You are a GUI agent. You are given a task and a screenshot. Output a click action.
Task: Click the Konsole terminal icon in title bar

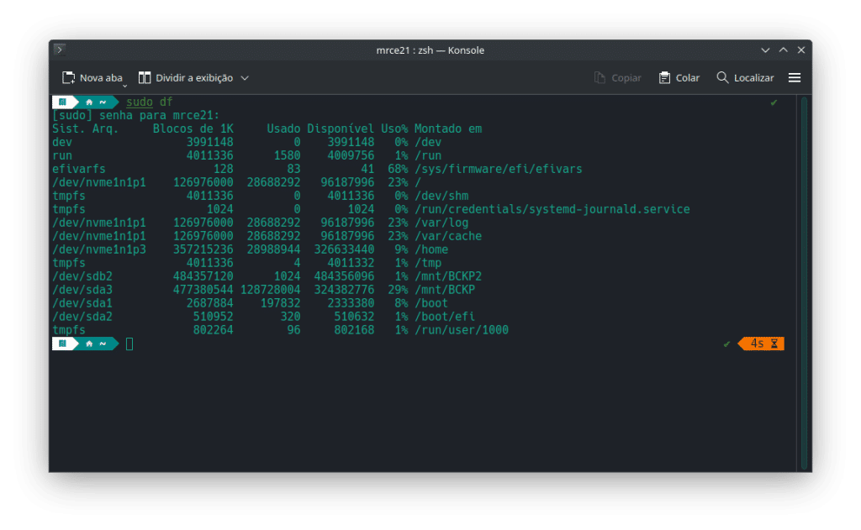click(x=60, y=50)
